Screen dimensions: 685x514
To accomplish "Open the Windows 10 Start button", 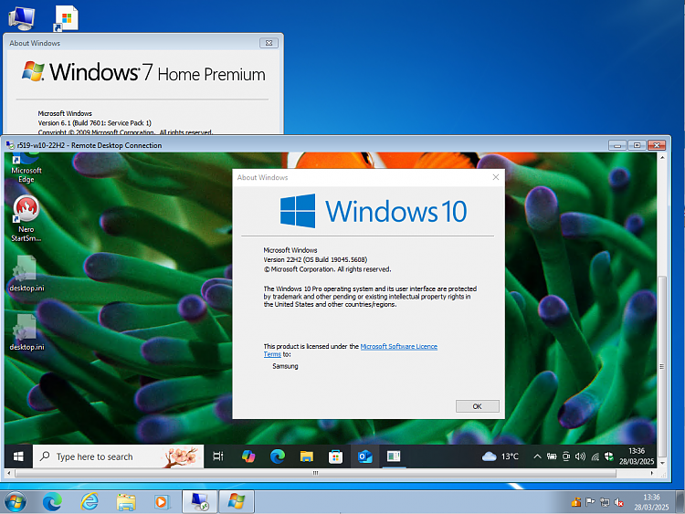I will pos(18,456).
